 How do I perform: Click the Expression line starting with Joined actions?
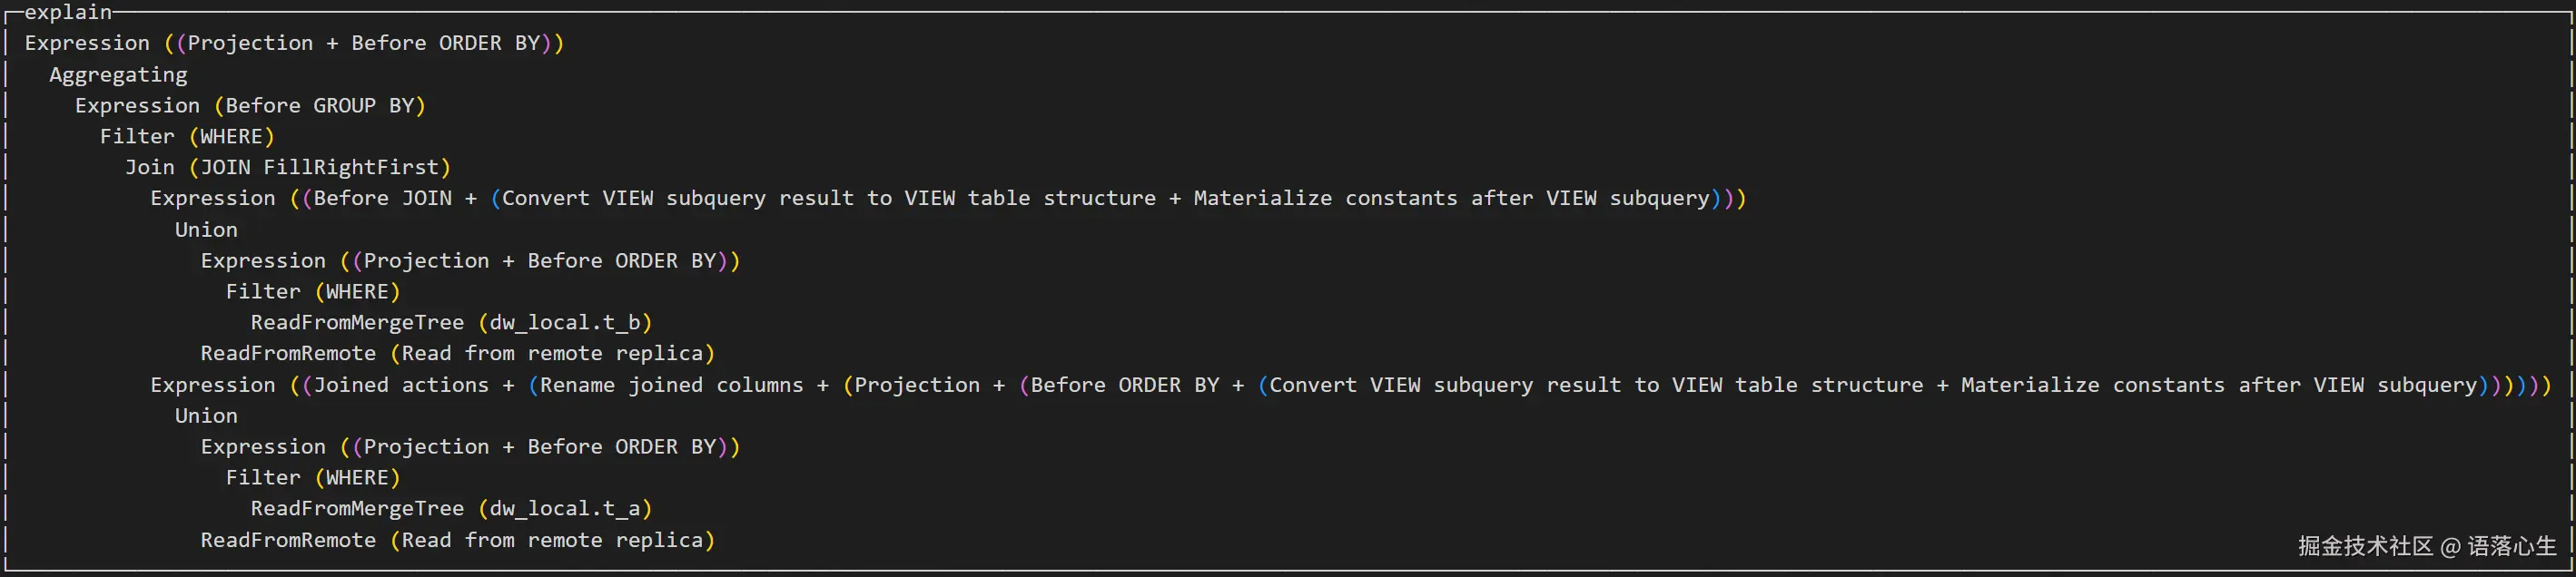coord(1350,385)
